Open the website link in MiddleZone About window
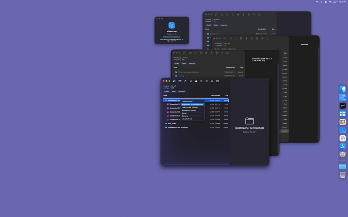348x217 pixels. tap(171, 37)
